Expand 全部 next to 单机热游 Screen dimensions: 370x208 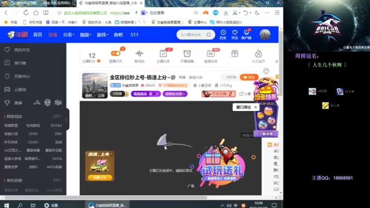point(57,180)
